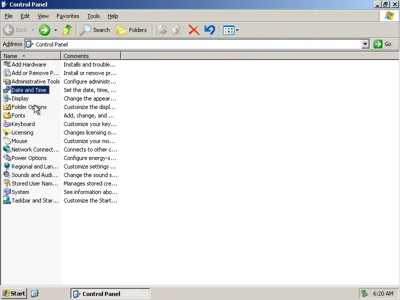Select the Keyboard icon

pyautogui.click(x=7, y=124)
